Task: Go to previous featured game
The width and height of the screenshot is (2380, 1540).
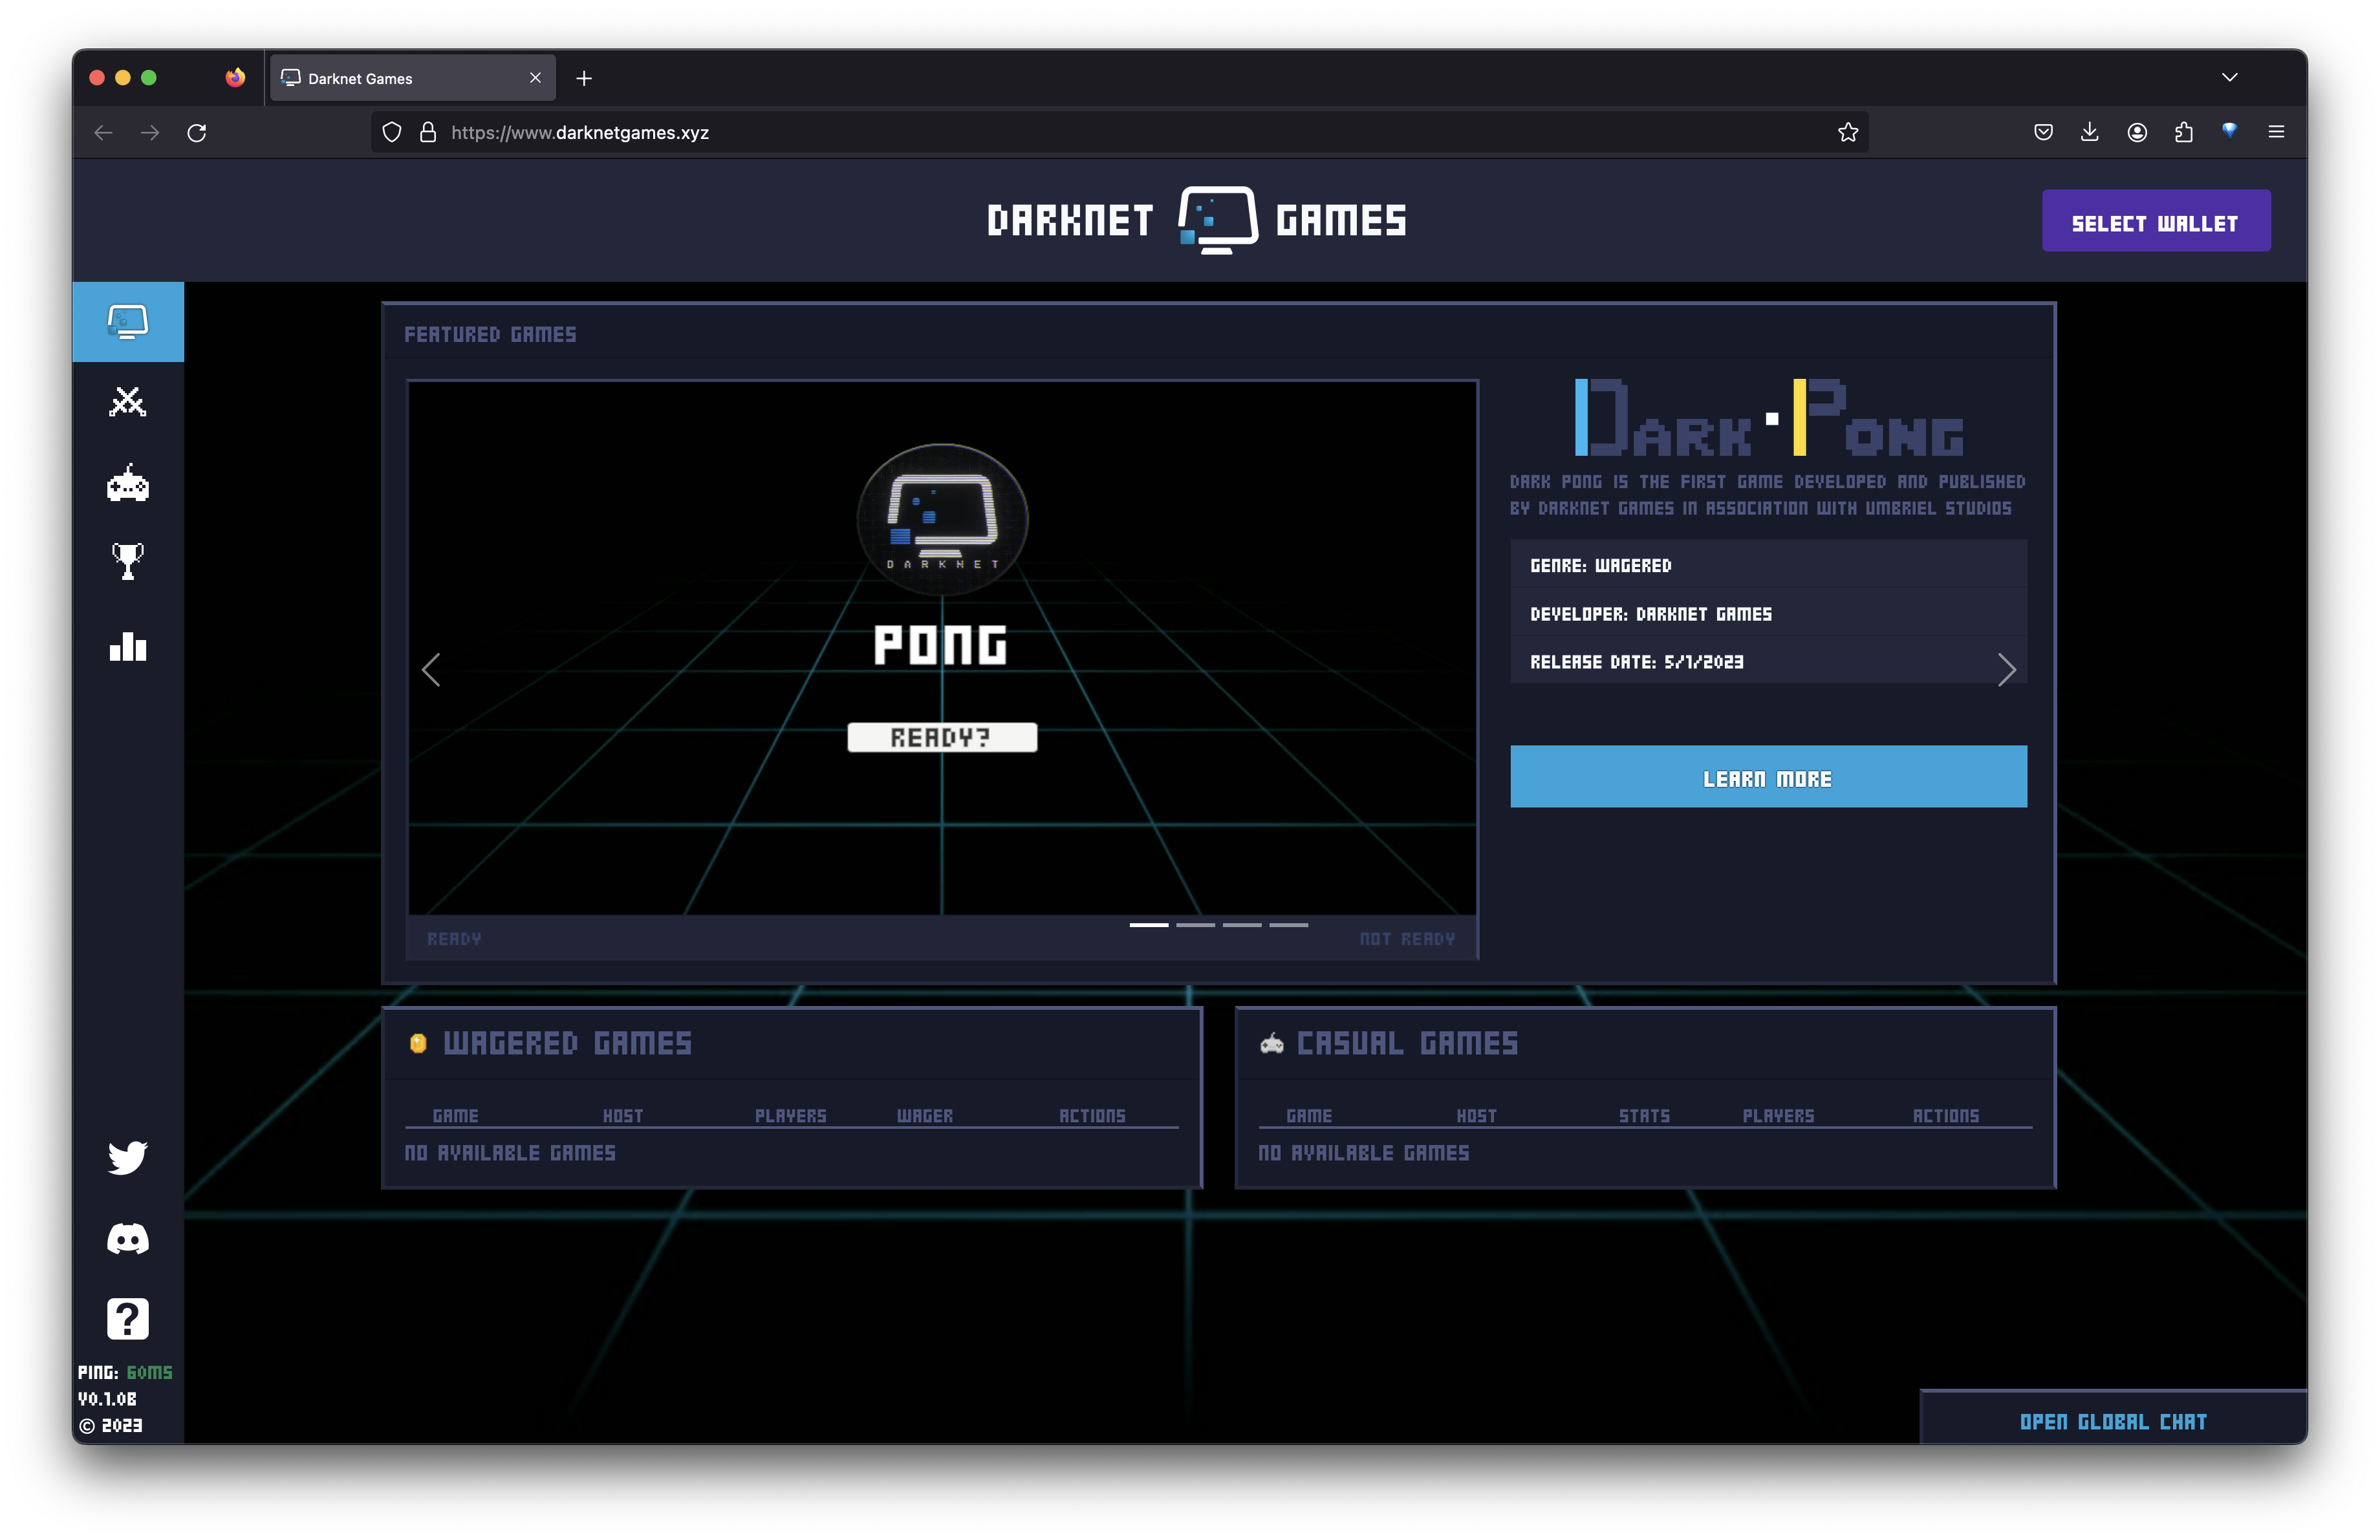Action: pos(431,670)
